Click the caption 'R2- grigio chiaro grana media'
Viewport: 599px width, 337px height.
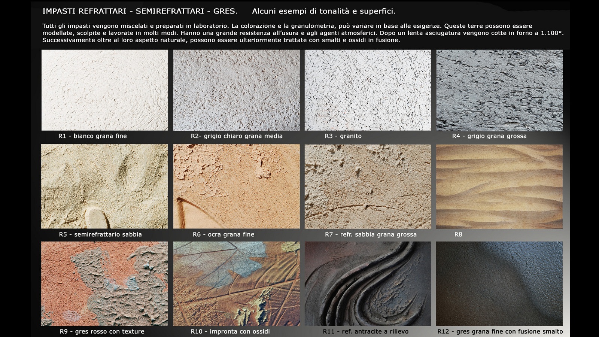click(237, 136)
